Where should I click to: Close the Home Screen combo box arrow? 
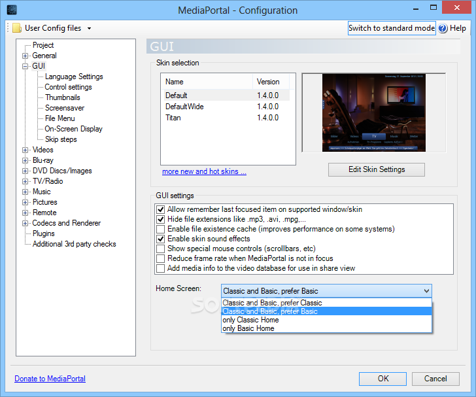click(x=426, y=291)
